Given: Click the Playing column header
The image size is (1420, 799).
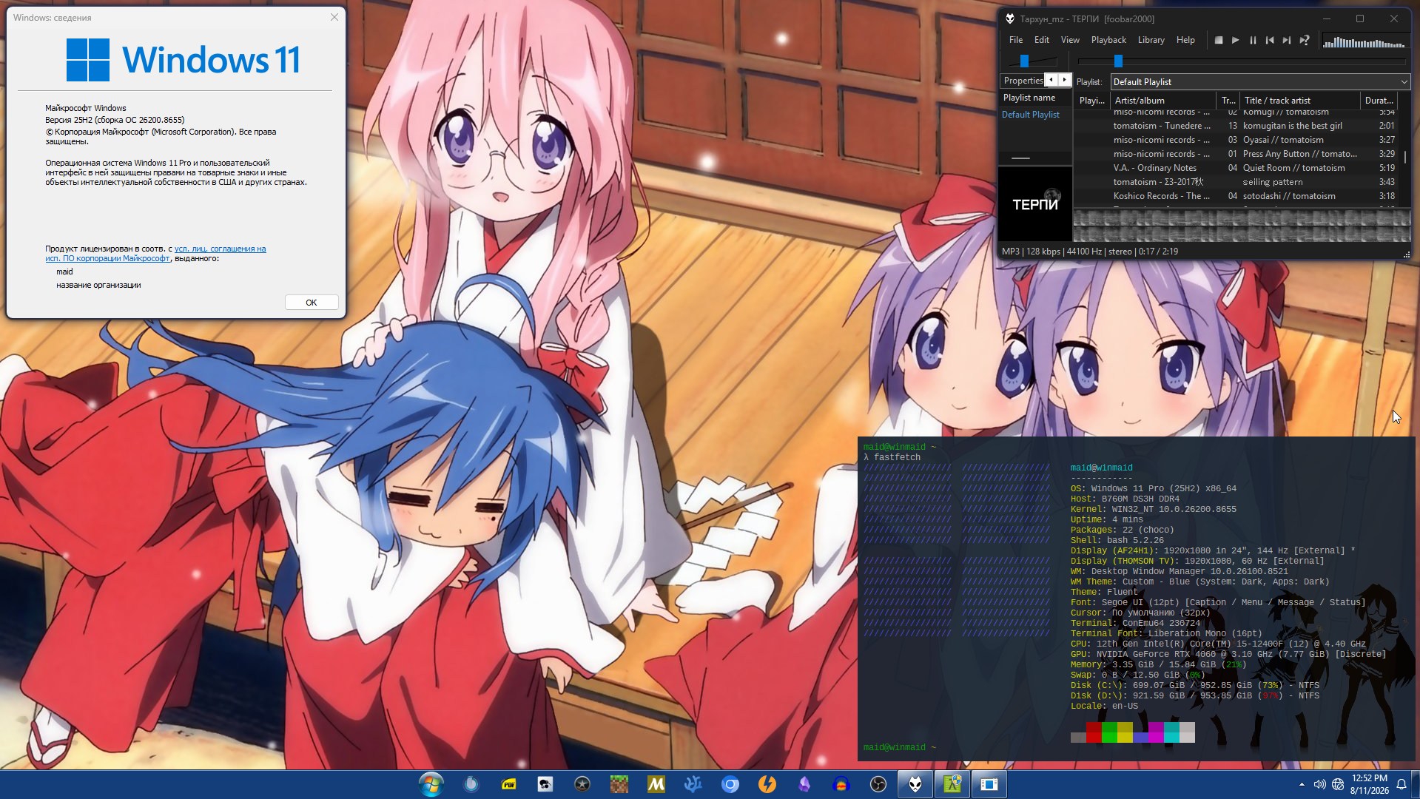Looking at the screenshot, I should click(x=1091, y=101).
